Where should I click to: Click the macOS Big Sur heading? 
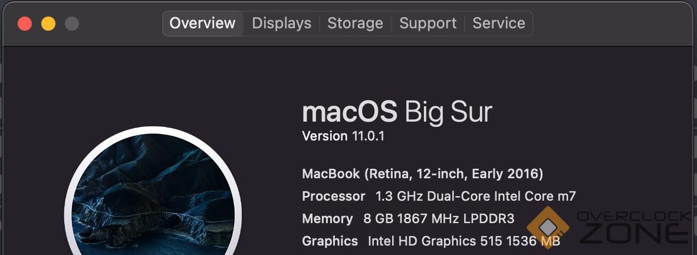pyautogui.click(x=397, y=112)
